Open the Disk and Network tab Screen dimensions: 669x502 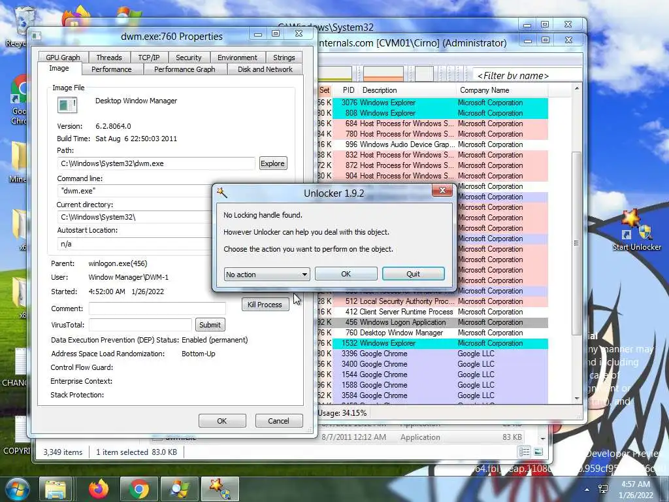265,69
